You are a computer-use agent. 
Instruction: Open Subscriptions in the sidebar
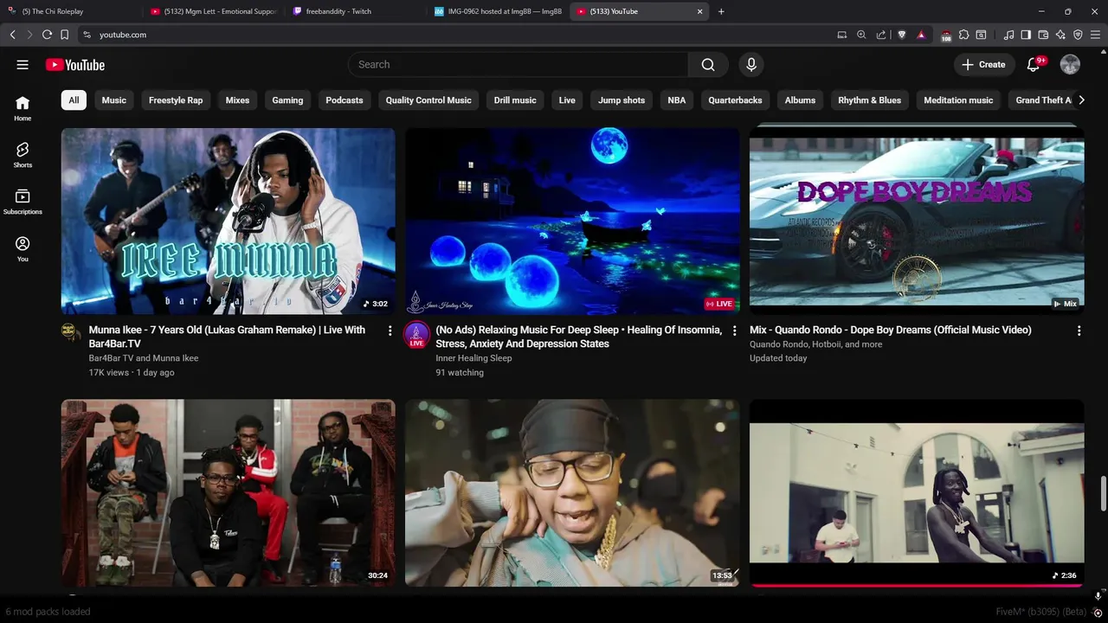tap(23, 202)
